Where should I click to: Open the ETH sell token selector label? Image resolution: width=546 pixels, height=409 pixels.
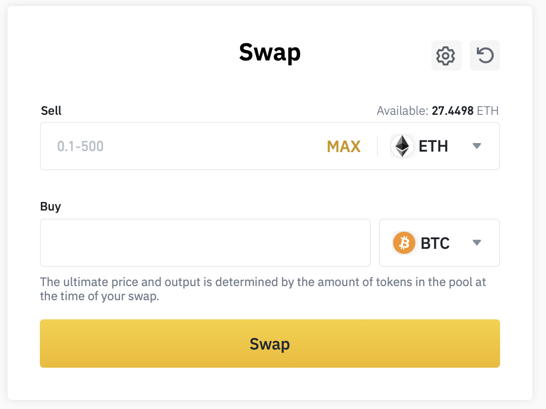tap(433, 147)
